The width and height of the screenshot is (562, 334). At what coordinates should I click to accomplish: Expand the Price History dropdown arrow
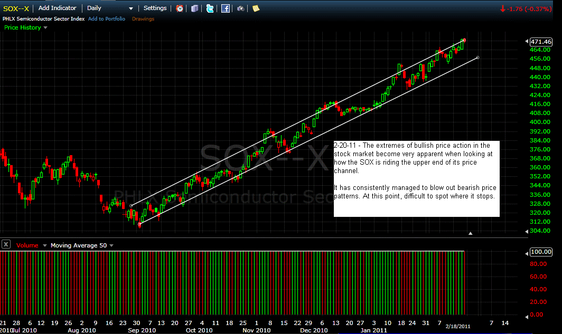[x=45, y=27]
